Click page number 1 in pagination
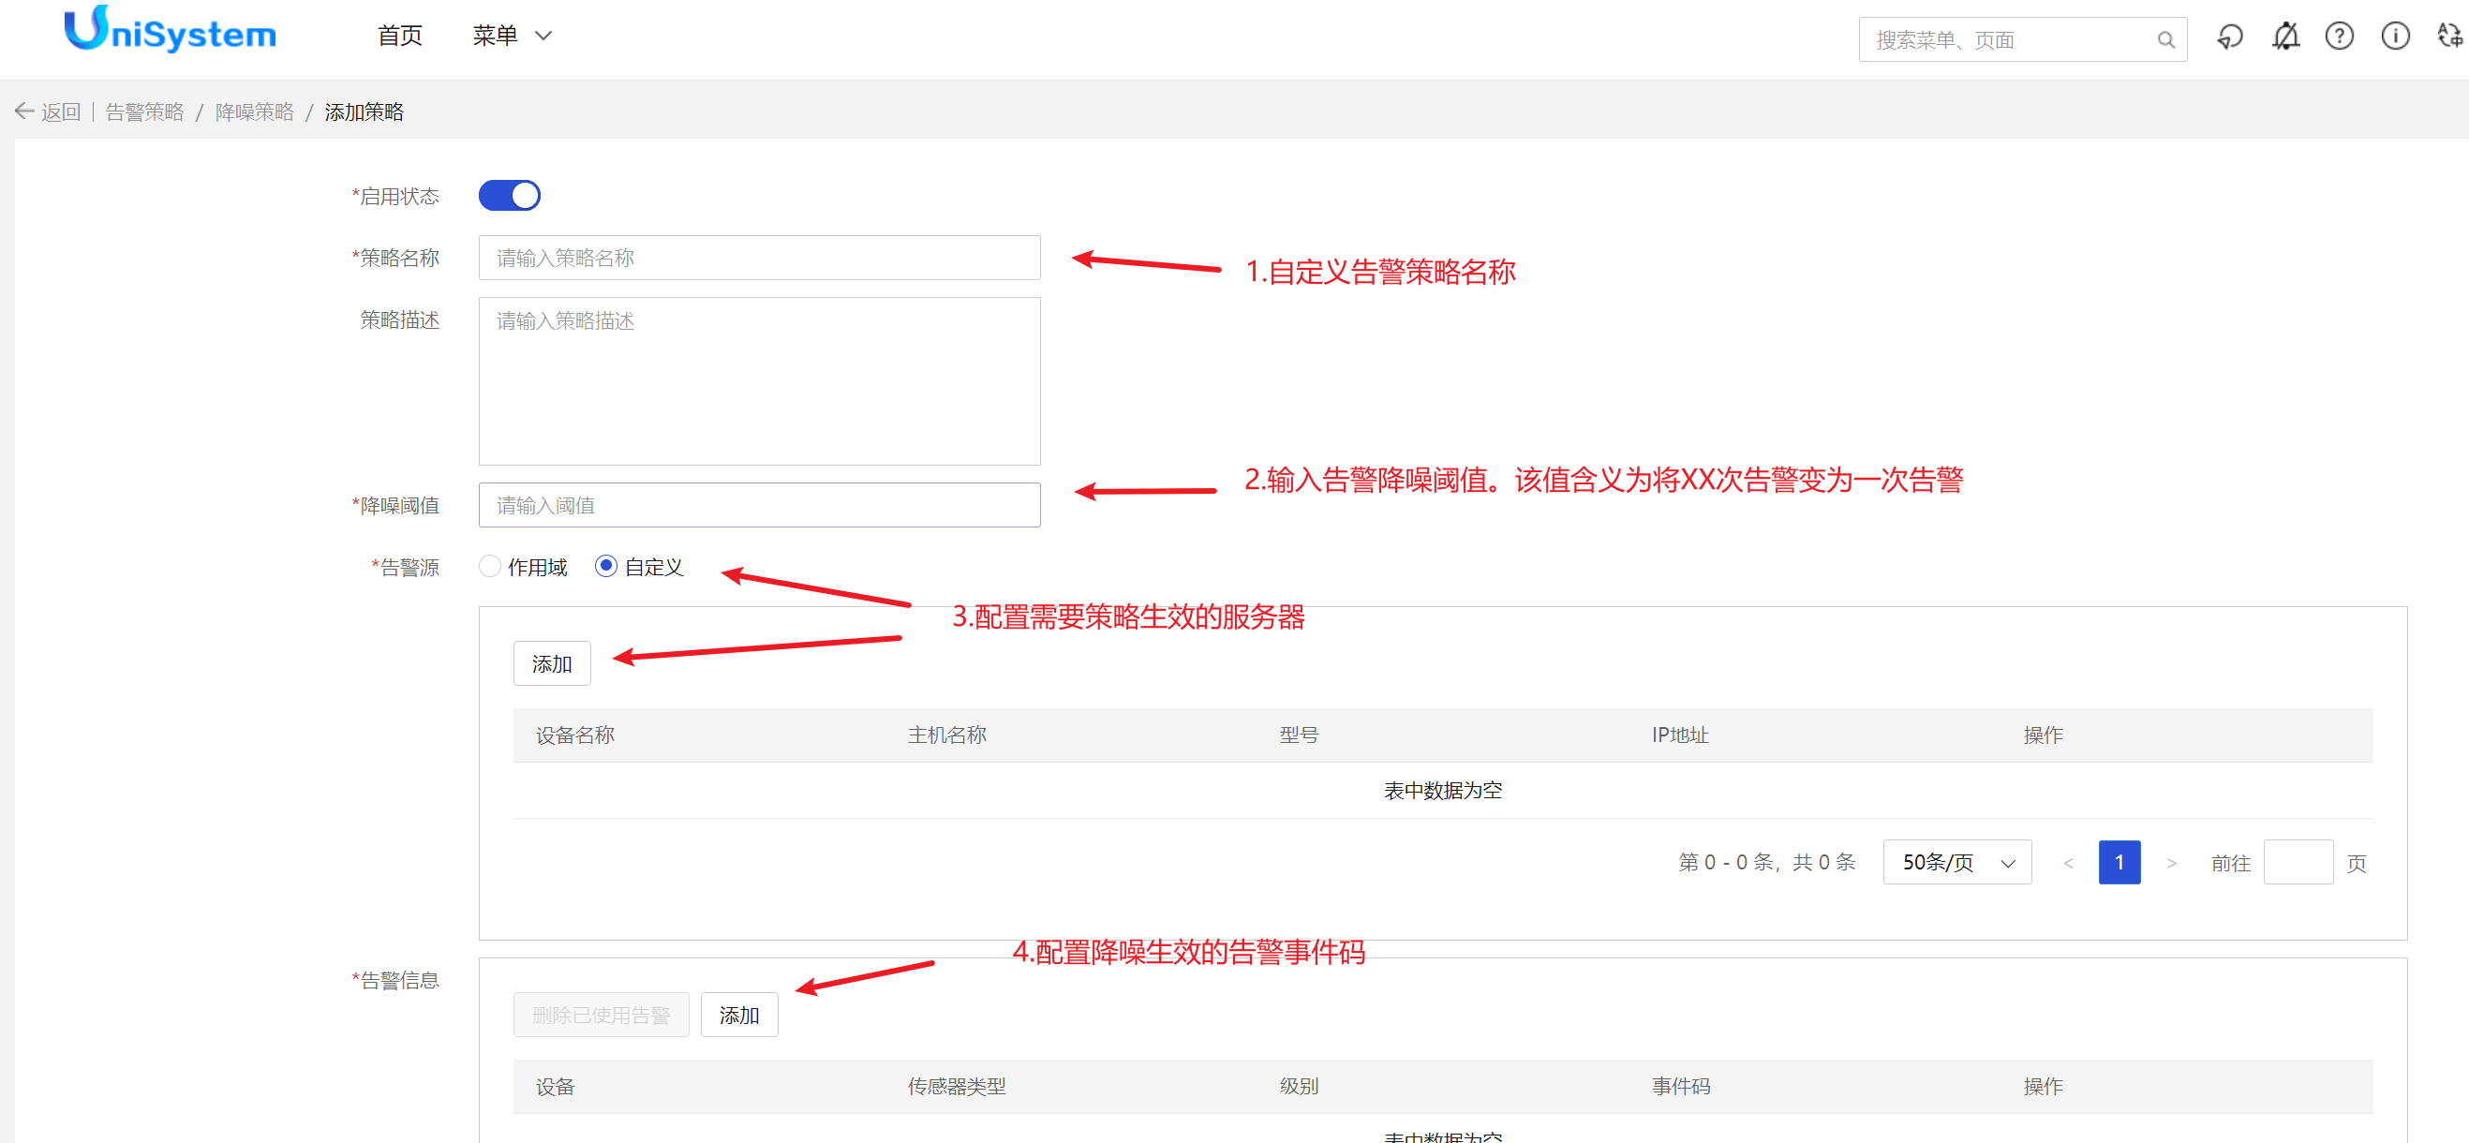Viewport: 2469px width, 1143px height. coord(2119,862)
